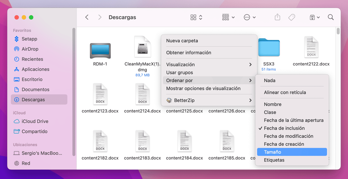The width and height of the screenshot is (348, 179).
Task: Choose Nada to disable sorting
Action: (270, 81)
